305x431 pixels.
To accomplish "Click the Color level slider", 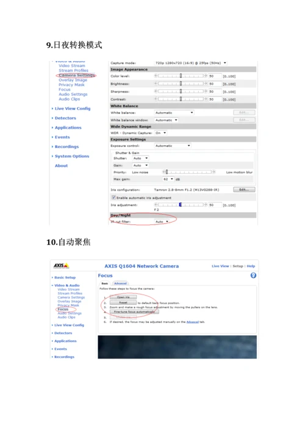I will (181, 76).
